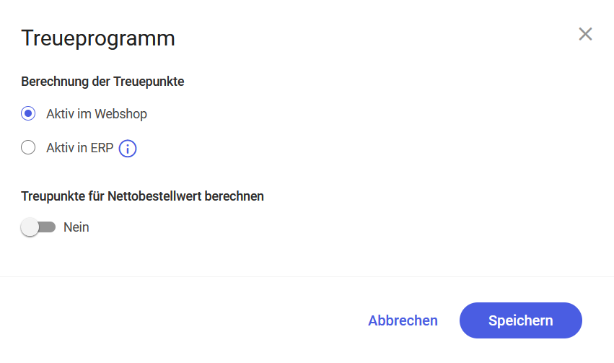Screen dimensions: 614x363
Task: Click the empty circle next to ERP option
Action: pos(28,148)
